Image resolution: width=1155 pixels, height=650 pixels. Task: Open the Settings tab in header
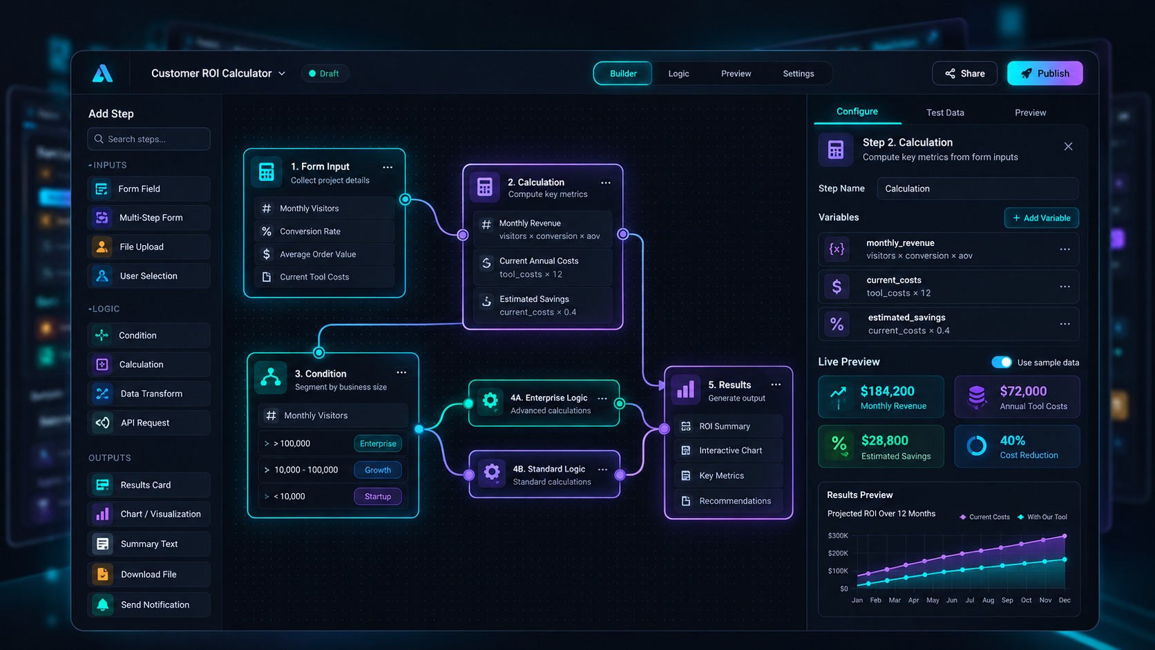pyautogui.click(x=798, y=73)
